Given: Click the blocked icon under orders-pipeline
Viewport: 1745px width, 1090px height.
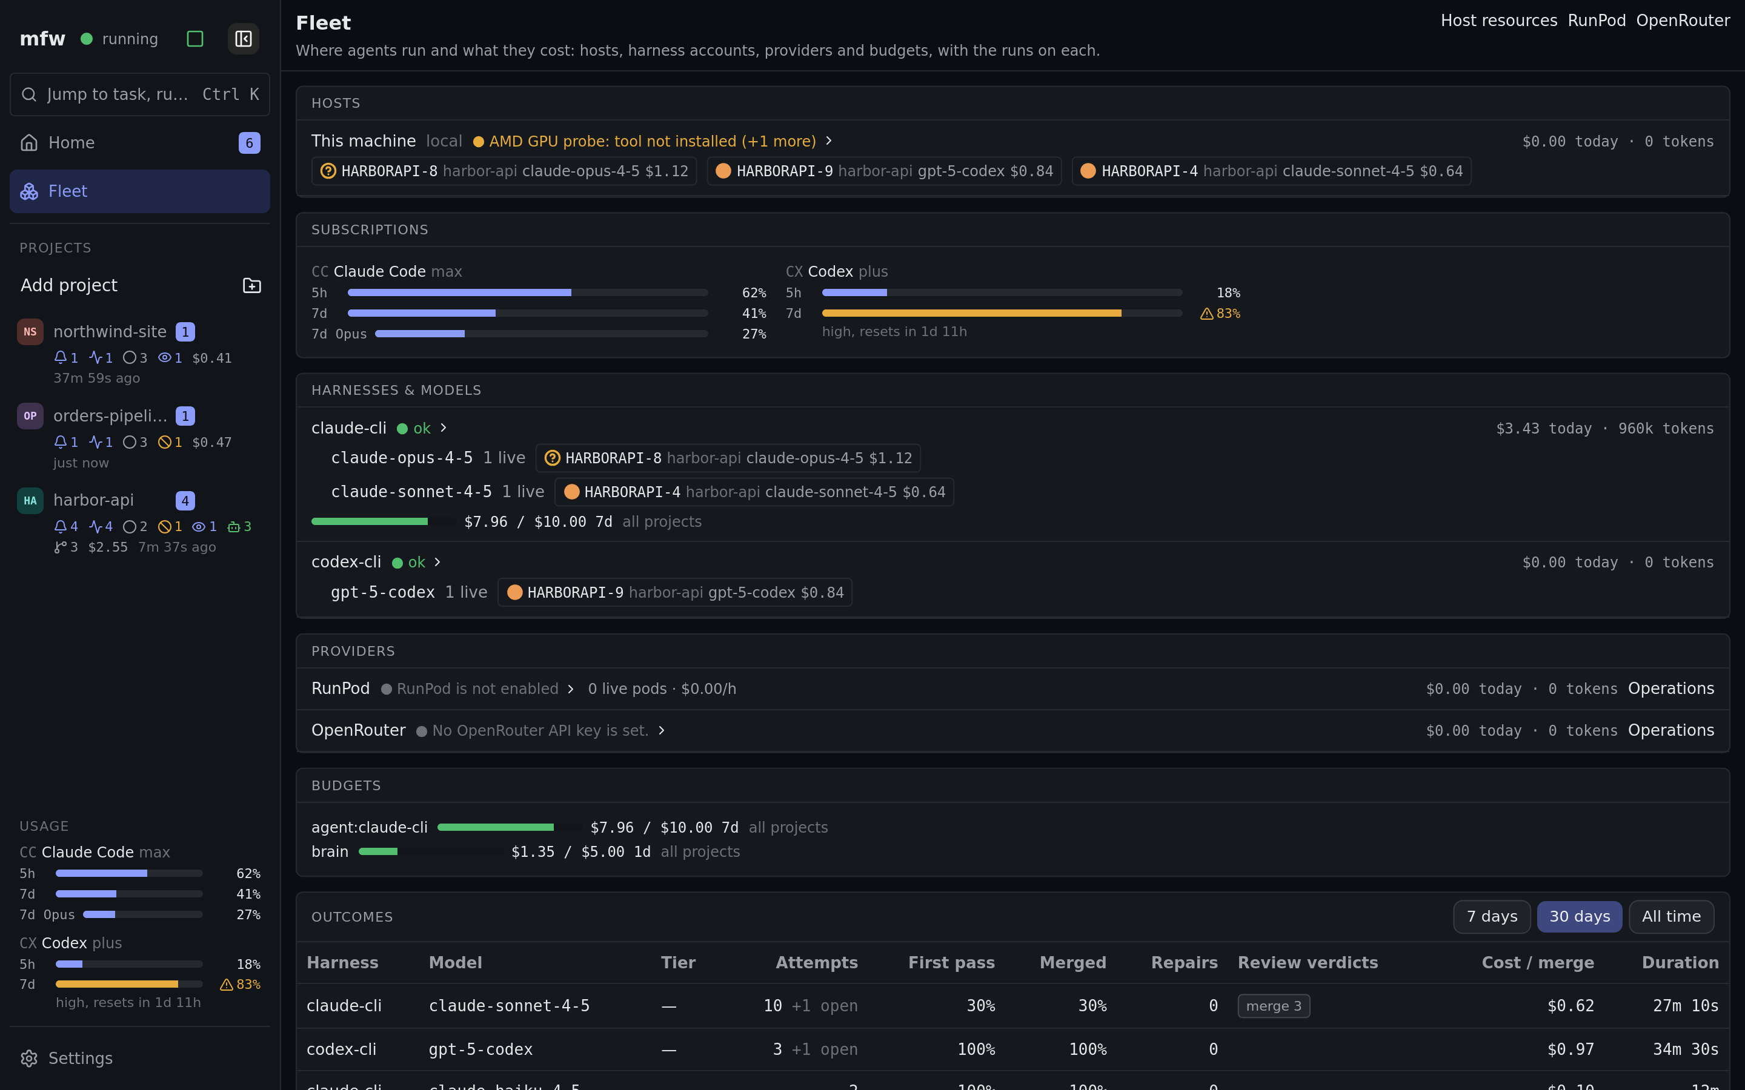Looking at the screenshot, I should 164,443.
